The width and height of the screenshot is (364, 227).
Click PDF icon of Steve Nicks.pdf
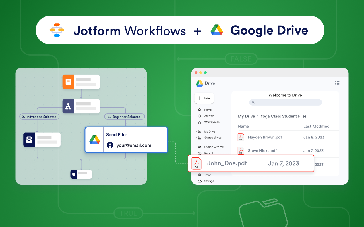click(241, 151)
